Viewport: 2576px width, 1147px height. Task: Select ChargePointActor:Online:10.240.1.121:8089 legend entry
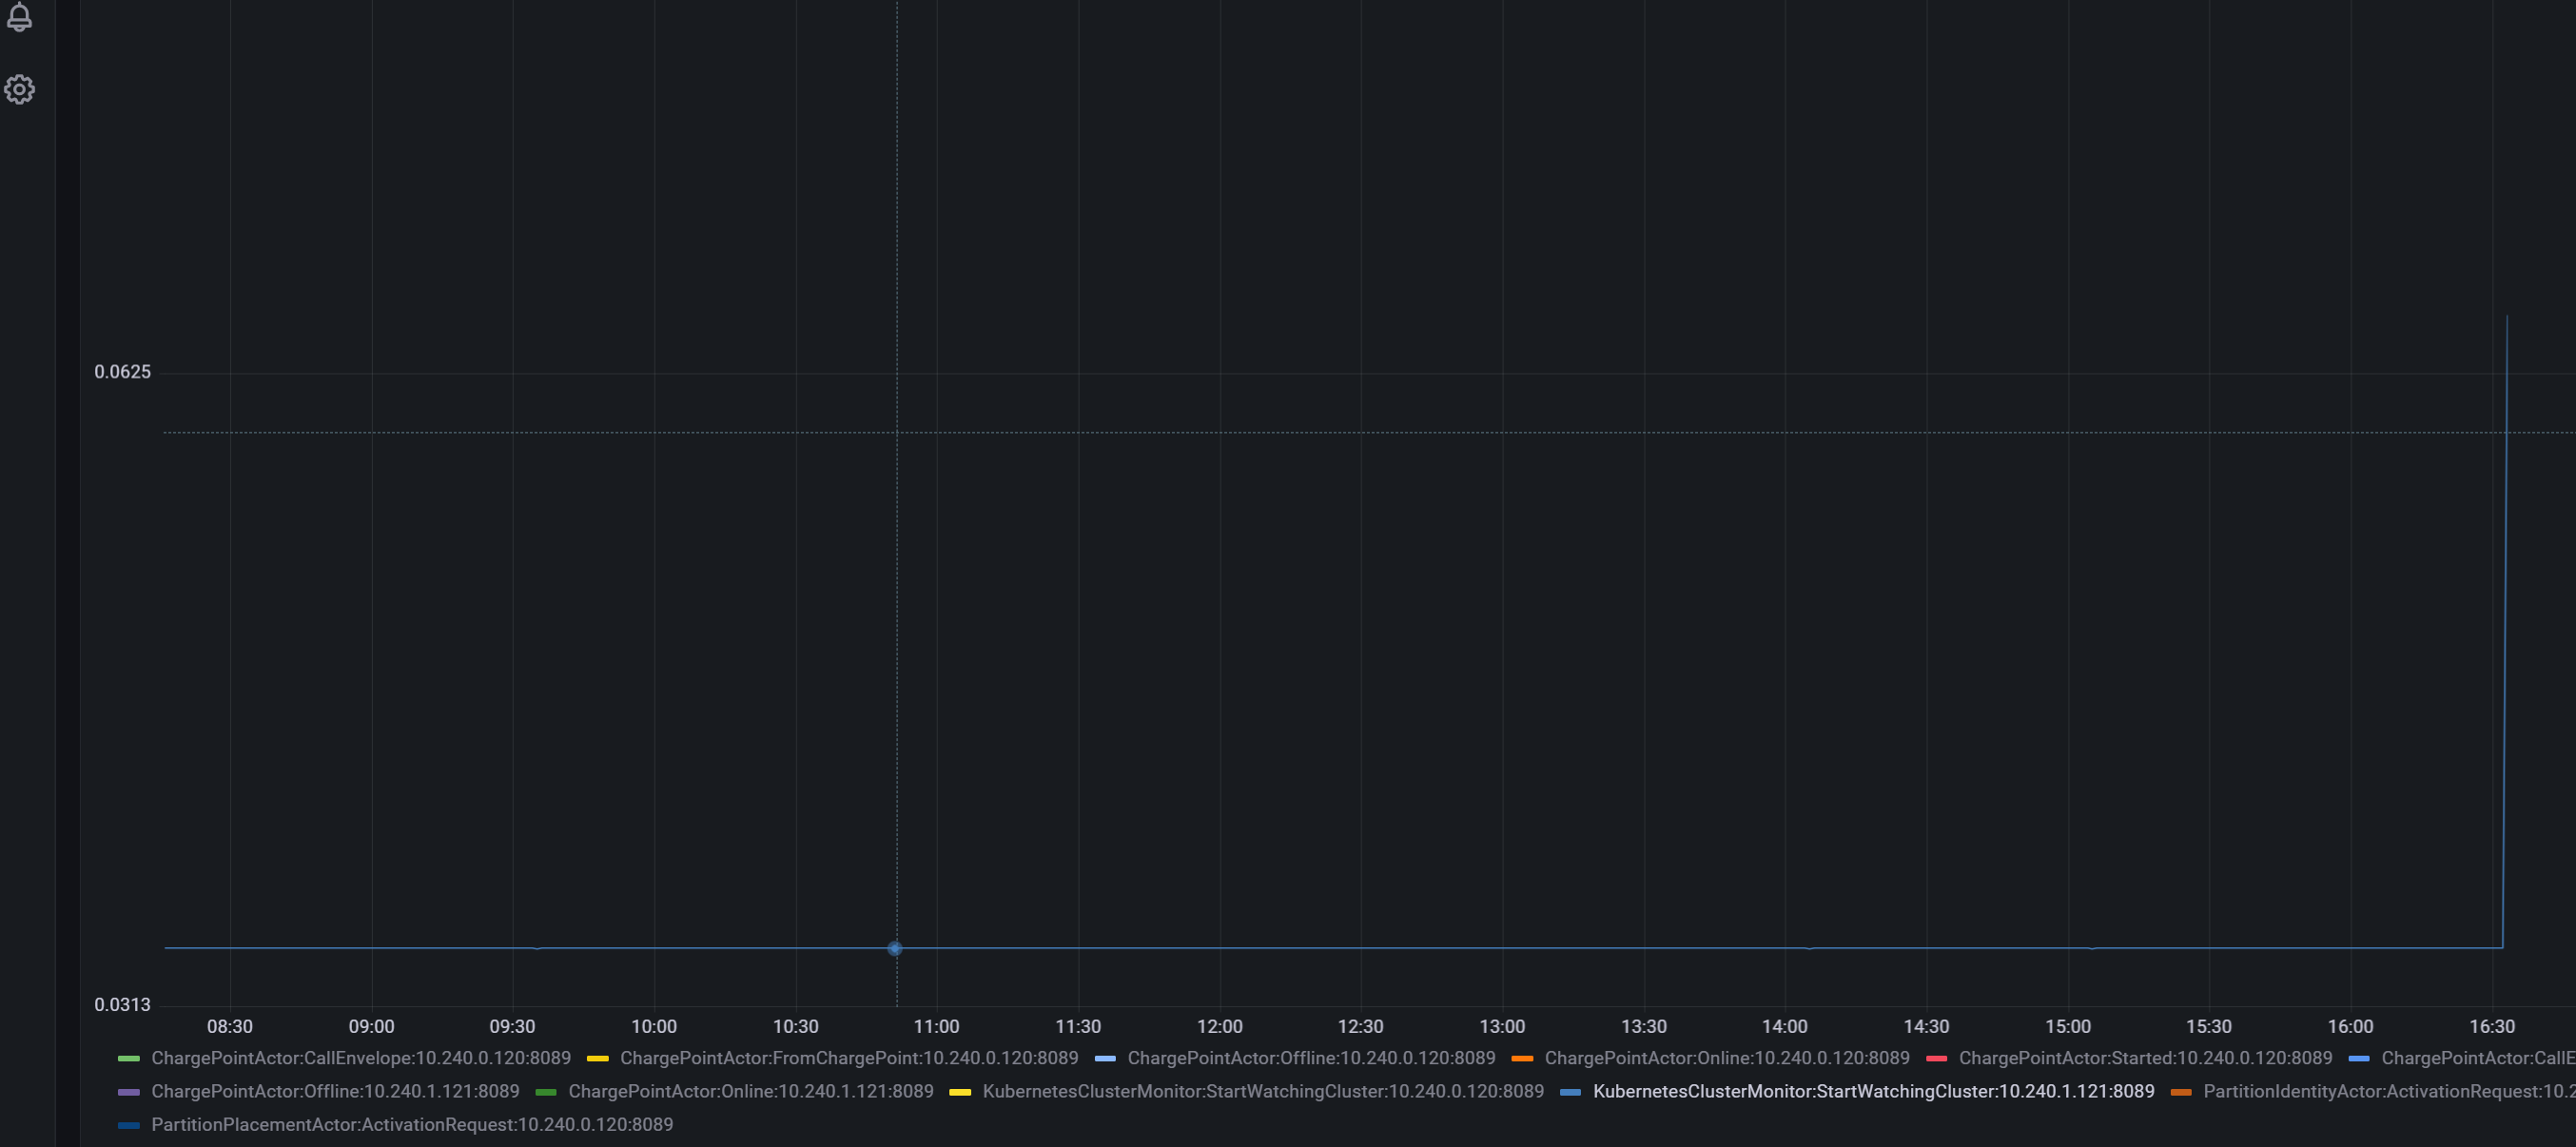coord(751,1091)
